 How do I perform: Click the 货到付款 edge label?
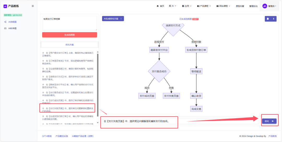(196, 42)
